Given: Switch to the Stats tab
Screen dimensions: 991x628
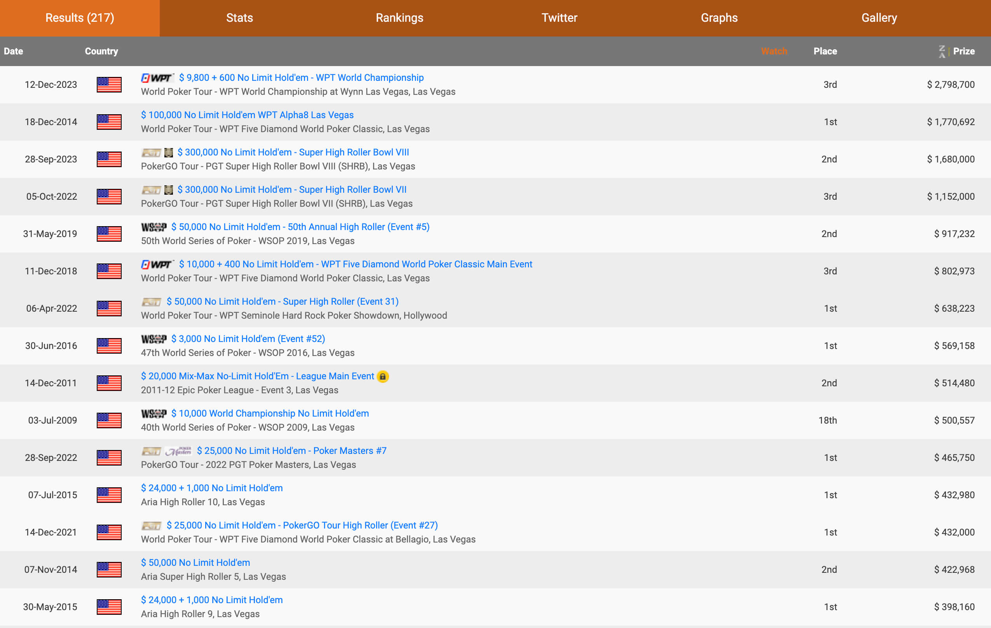Looking at the screenshot, I should pyautogui.click(x=239, y=18).
